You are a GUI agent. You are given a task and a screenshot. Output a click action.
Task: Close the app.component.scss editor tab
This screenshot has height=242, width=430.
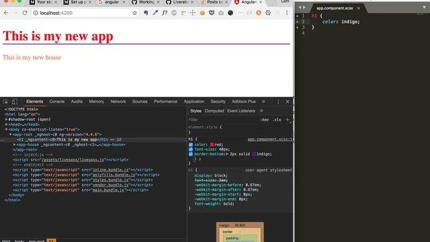tap(358, 8)
